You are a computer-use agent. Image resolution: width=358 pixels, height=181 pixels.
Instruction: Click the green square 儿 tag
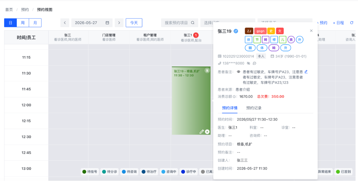(282, 40)
